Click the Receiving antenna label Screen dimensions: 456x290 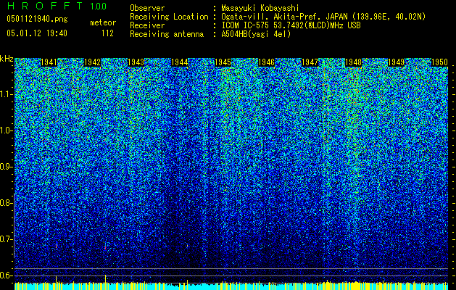tap(167, 34)
